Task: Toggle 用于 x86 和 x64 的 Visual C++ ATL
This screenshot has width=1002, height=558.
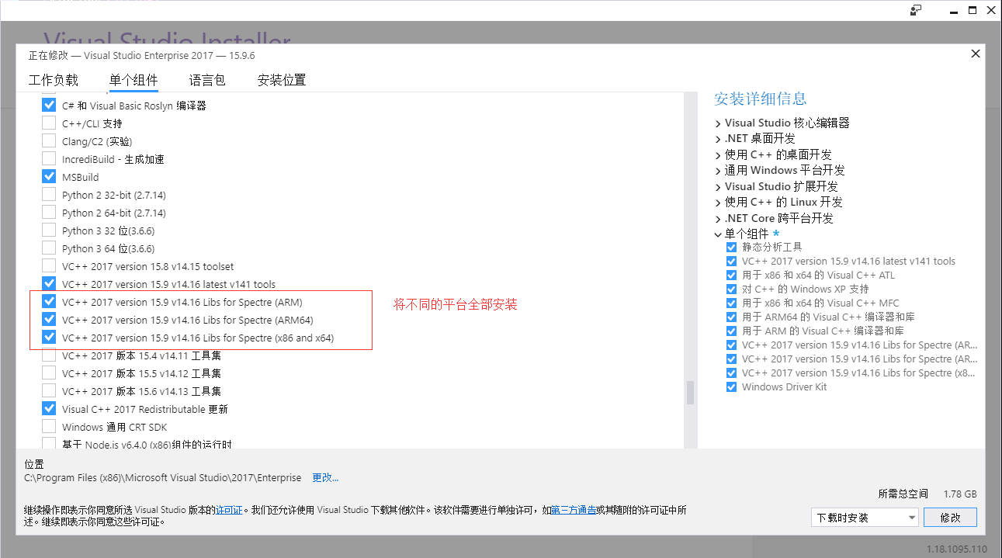Action: (x=731, y=276)
